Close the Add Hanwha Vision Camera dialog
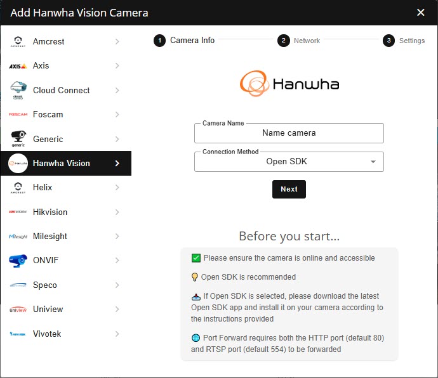 pyautogui.click(x=421, y=12)
